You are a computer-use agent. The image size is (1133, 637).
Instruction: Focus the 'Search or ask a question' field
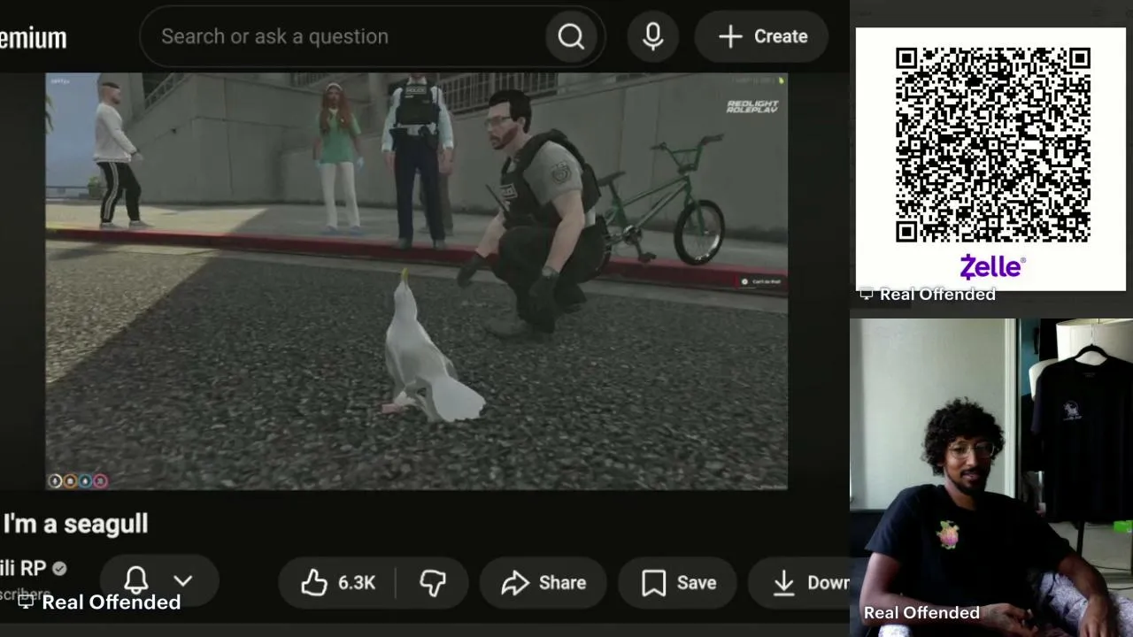point(341,36)
